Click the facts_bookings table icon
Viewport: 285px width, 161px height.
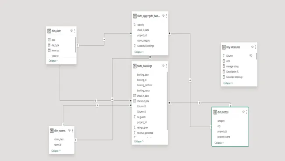[135, 66]
